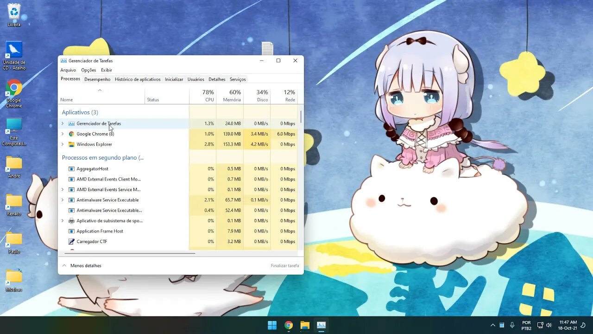This screenshot has width=593, height=334.
Task: Select the Processos em segundo plano header
Action: (x=103, y=158)
